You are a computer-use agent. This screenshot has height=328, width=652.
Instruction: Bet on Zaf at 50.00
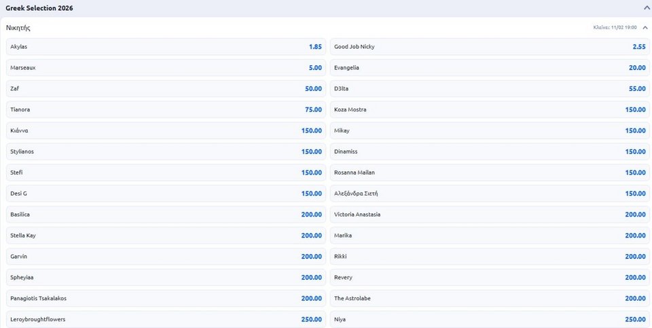pyautogui.click(x=166, y=89)
